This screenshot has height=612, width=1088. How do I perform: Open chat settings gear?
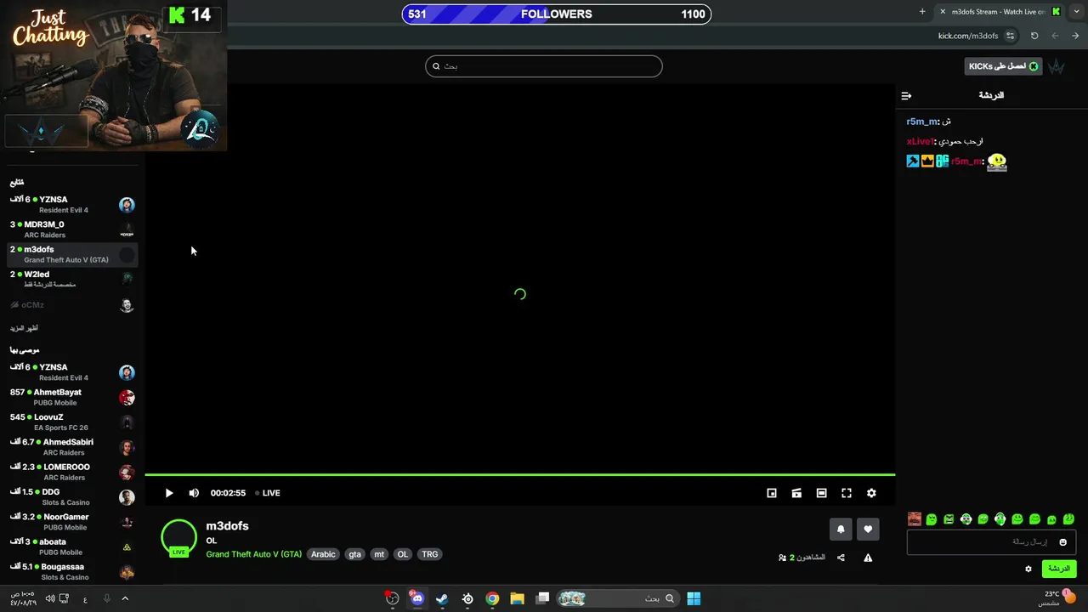1028,569
